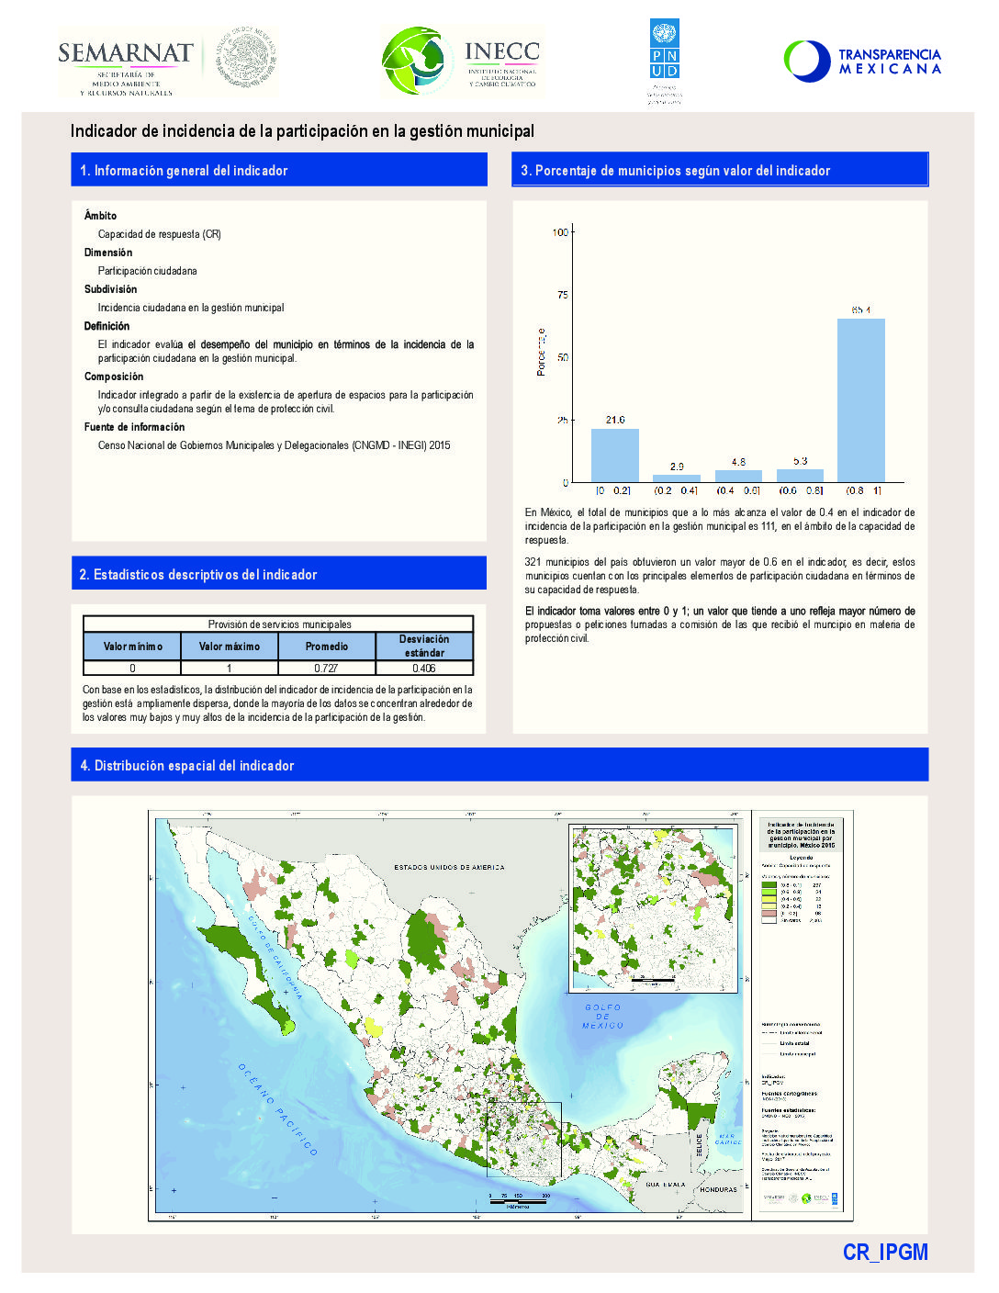The height and width of the screenshot is (1293, 999).
Task: Click the table title 'Provisión de servicios municipales'
Action: pyautogui.click(x=279, y=624)
